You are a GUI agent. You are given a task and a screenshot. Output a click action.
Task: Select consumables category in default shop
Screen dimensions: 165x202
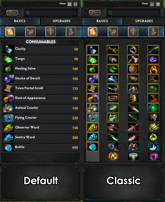(x=10, y=32)
